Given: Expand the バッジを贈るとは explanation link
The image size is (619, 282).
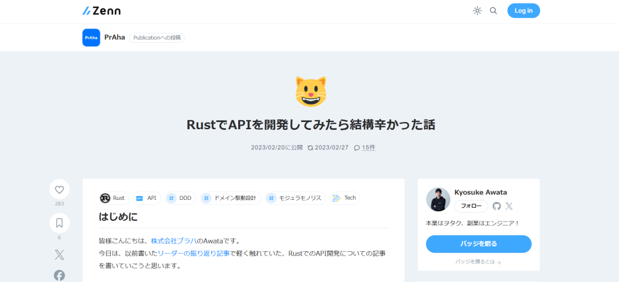Looking at the screenshot, I should (478, 262).
